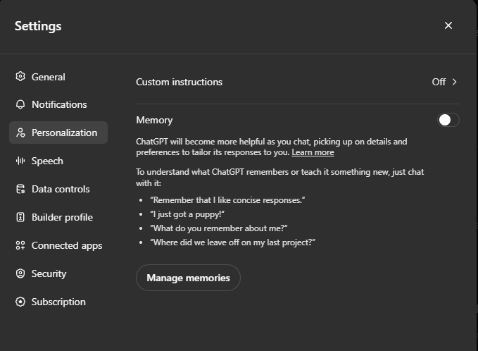Enable the Memory toggle switch
478x351 pixels.
tap(448, 120)
